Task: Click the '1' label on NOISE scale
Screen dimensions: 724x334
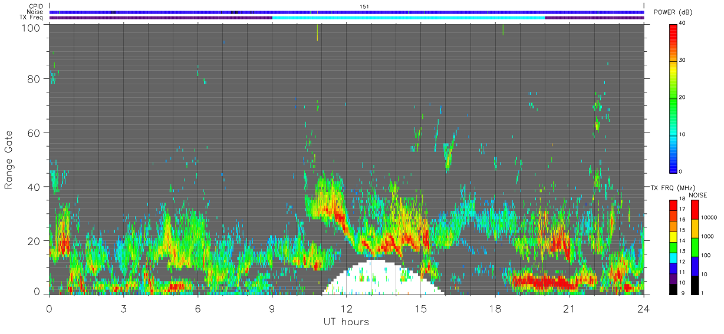Action: 703,293
